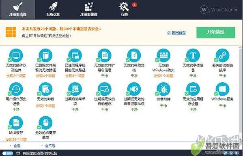Screen dimensions: 243x156
Task: Click the 已注册程序残留的无效路径 icon
Action: 75,56
